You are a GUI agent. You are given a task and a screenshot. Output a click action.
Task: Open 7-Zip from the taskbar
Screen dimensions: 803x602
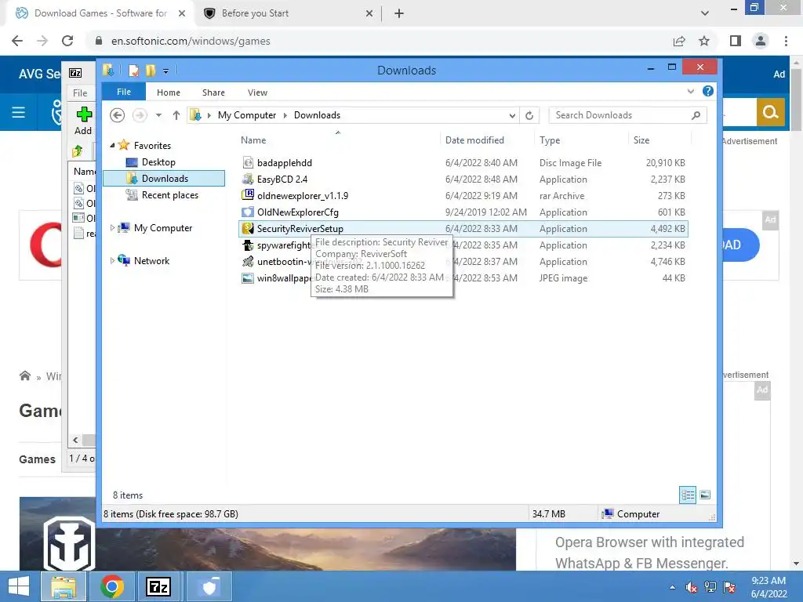[158, 586]
